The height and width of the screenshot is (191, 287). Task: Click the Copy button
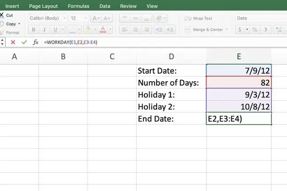[8, 24]
